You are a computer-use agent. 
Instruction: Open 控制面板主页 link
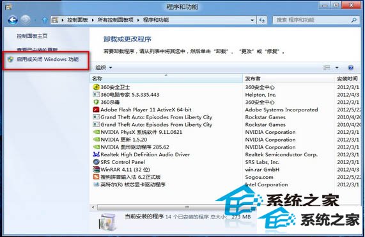[x=32, y=36]
